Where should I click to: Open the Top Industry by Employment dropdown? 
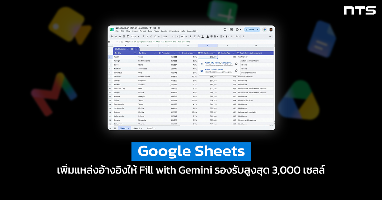(x=271, y=53)
